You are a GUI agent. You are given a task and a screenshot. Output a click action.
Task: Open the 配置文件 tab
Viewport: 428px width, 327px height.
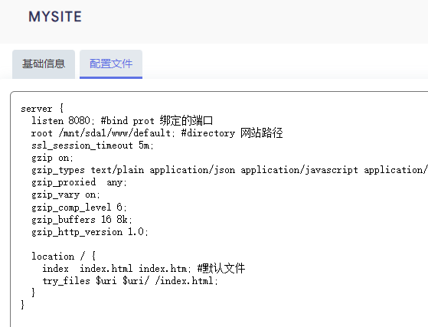click(111, 64)
